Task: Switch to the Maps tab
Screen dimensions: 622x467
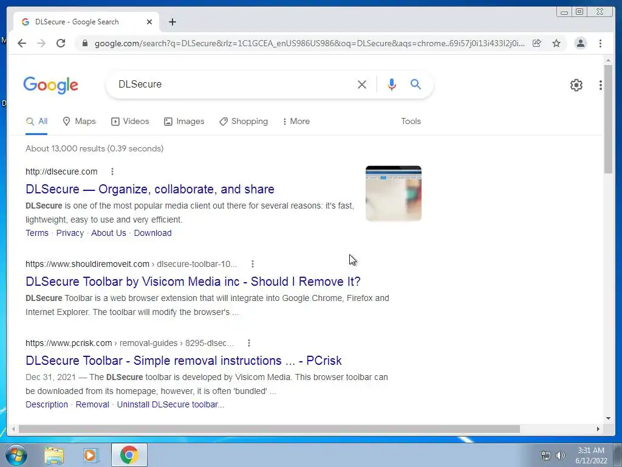Action: (x=80, y=122)
